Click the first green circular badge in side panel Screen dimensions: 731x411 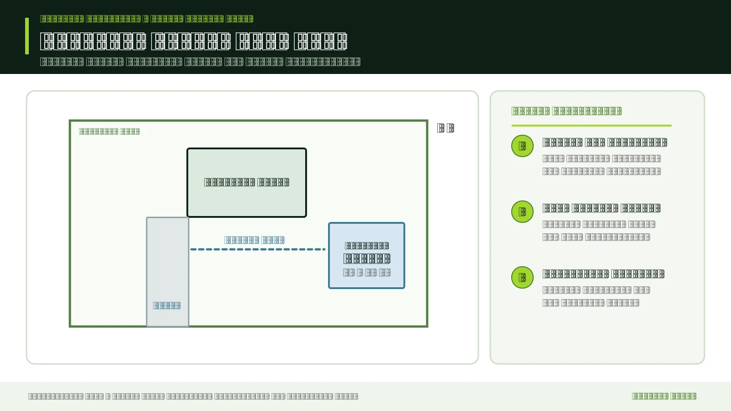tap(522, 146)
